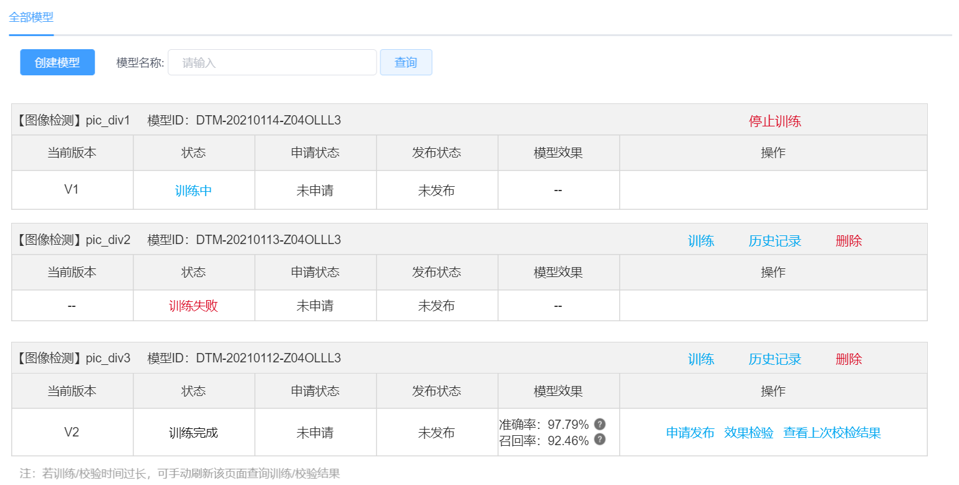Focus the 模型名称 search input
The width and height of the screenshot is (959, 485).
click(x=272, y=62)
